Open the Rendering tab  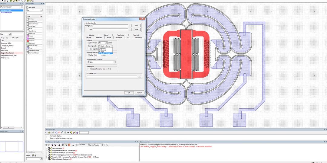(138, 37)
